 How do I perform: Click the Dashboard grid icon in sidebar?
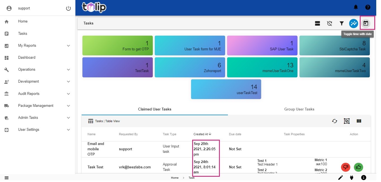[x=7, y=58]
